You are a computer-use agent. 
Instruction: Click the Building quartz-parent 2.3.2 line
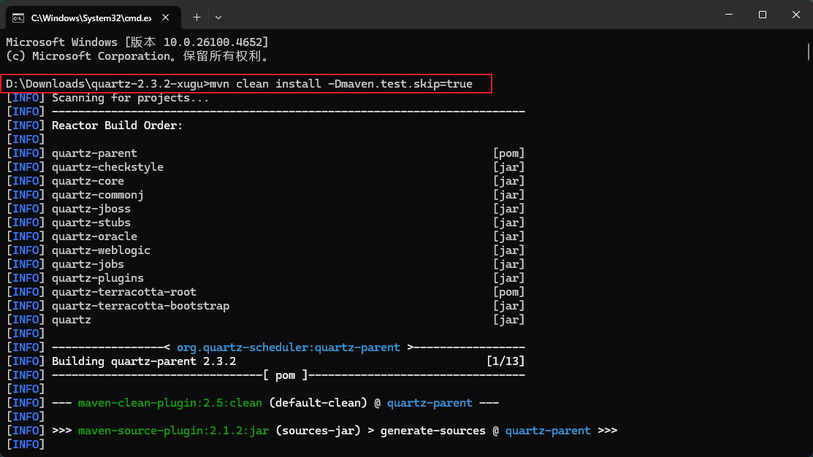pyautogui.click(x=144, y=361)
